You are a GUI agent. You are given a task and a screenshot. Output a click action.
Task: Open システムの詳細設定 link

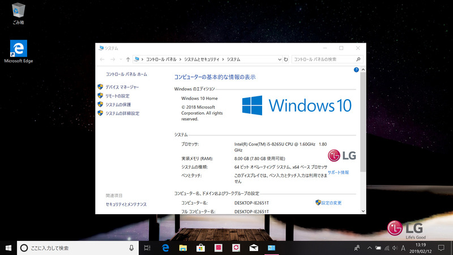point(122,113)
